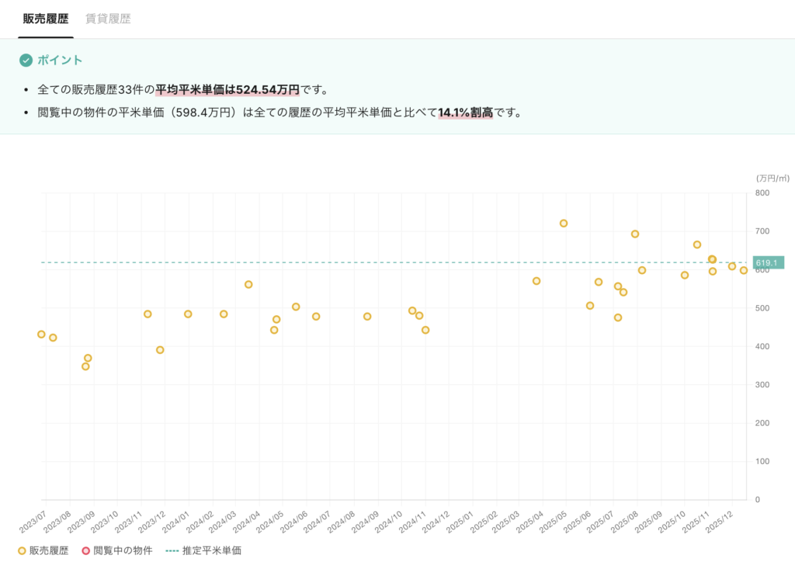Toggle the 閲覧中の物件 legend series

coord(117,551)
